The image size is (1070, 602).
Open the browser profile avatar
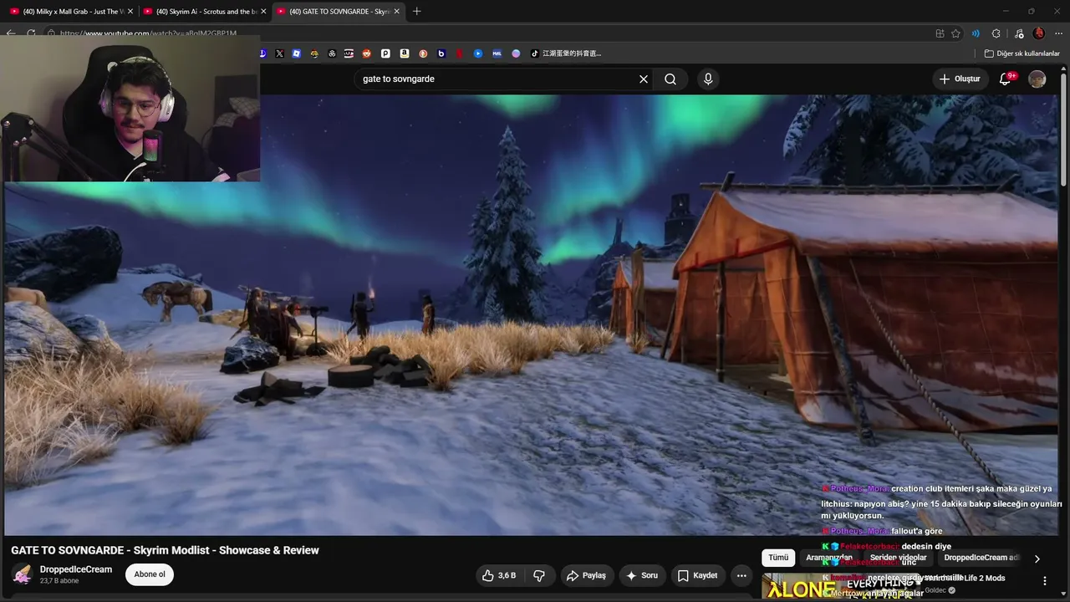click(x=1039, y=33)
